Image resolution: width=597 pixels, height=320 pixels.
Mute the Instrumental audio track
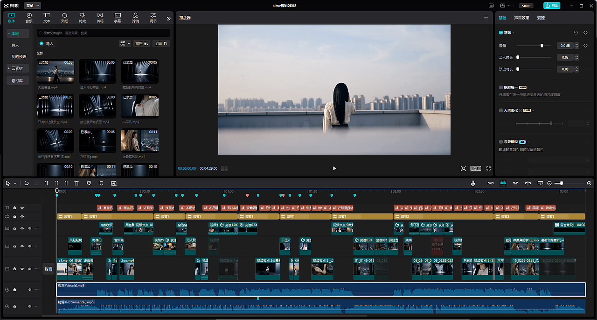[29, 307]
